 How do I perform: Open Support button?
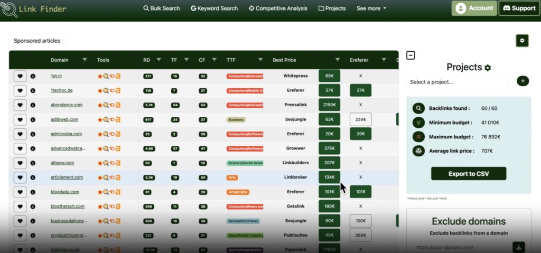(519, 8)
